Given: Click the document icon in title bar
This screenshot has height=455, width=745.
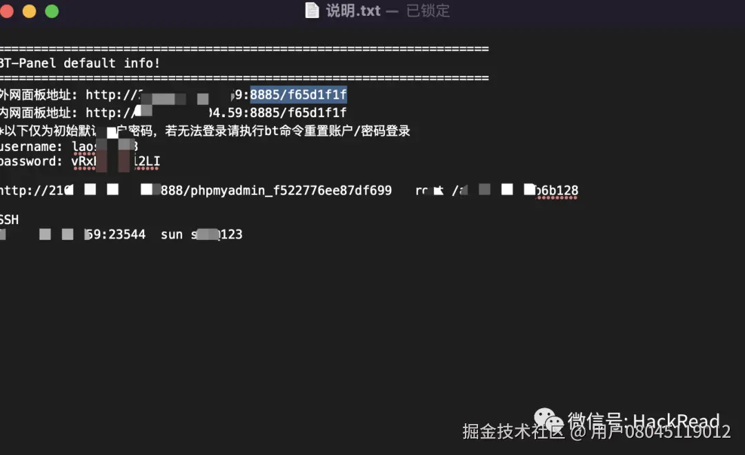Looking at the screenshot, I should [x=312, y=10].
